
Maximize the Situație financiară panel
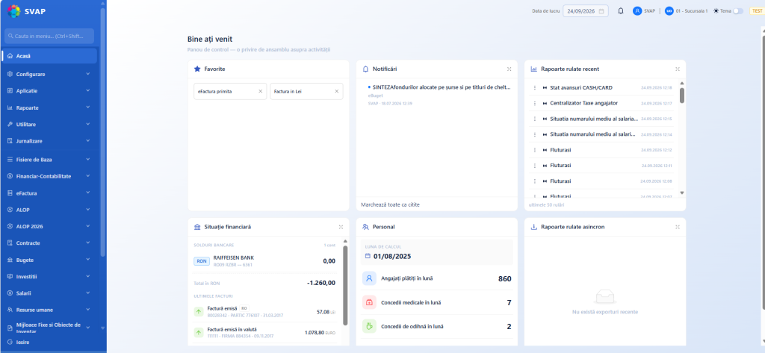click(x=341, y=227)
